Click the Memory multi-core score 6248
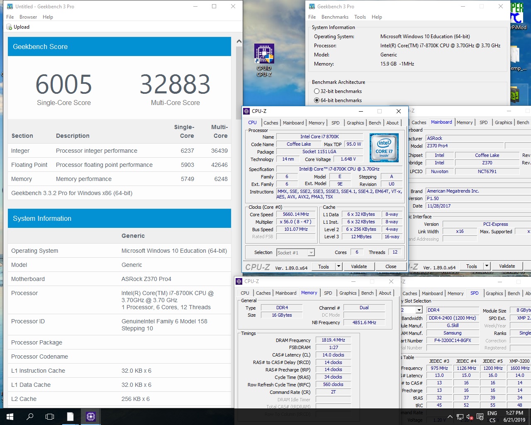The image size is (531, 425). click(x=221, y=179)
